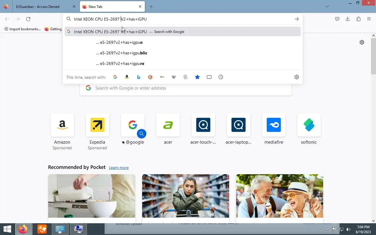Search this time with Amazon icon
Viewport: 376px width, 235px height.
127,77
